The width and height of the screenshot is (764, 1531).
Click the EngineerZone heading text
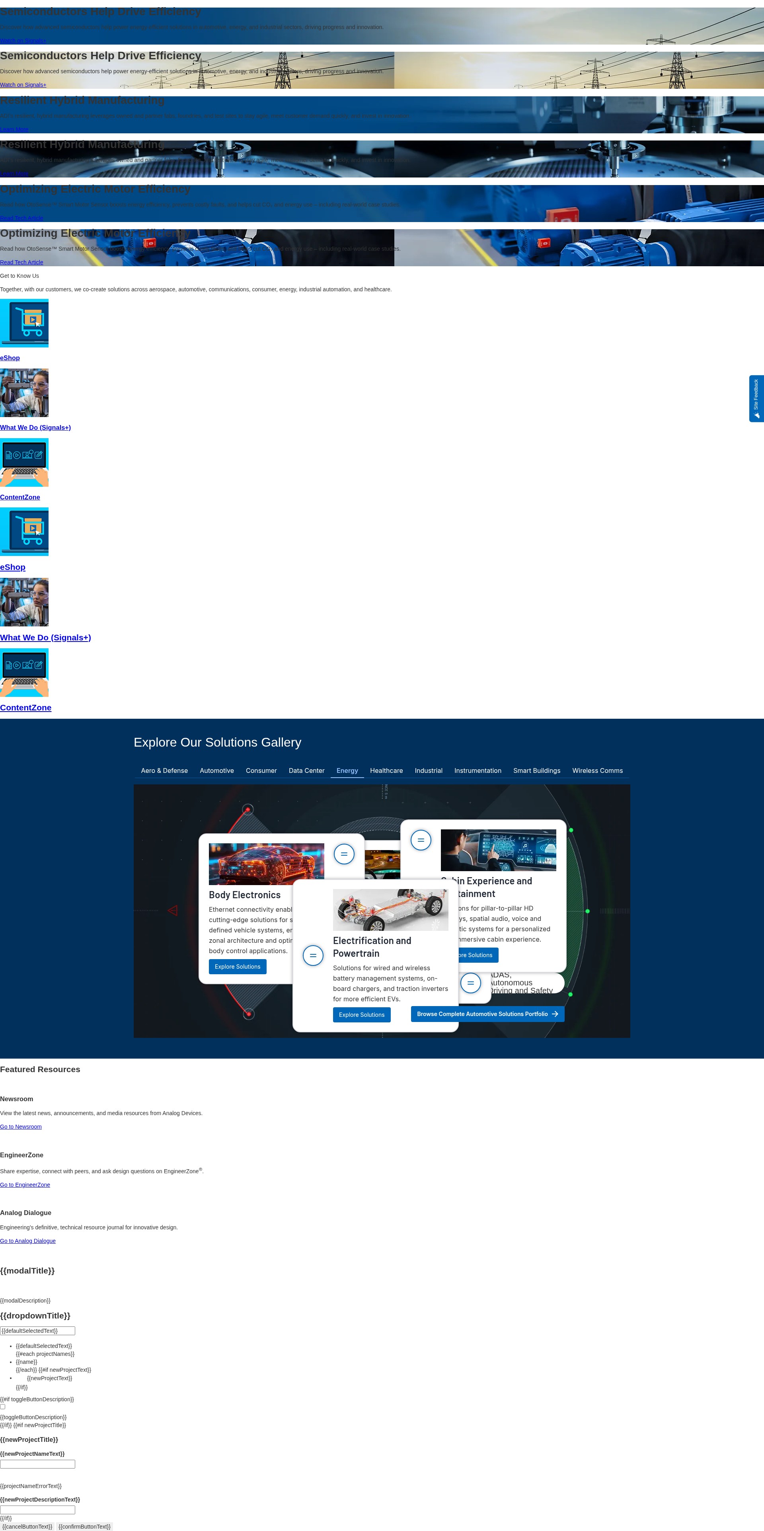point(21,1155)
